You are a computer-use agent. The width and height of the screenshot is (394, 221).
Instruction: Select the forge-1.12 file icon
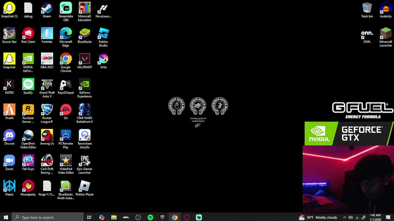(x=47, y=188)
